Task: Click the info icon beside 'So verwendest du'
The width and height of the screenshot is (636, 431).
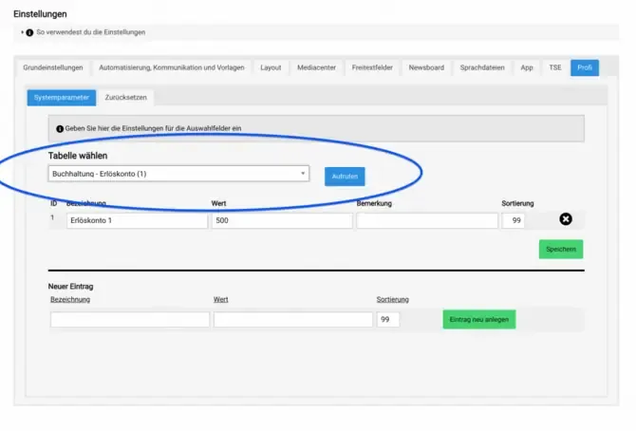Action: click(x=29, y=32)
